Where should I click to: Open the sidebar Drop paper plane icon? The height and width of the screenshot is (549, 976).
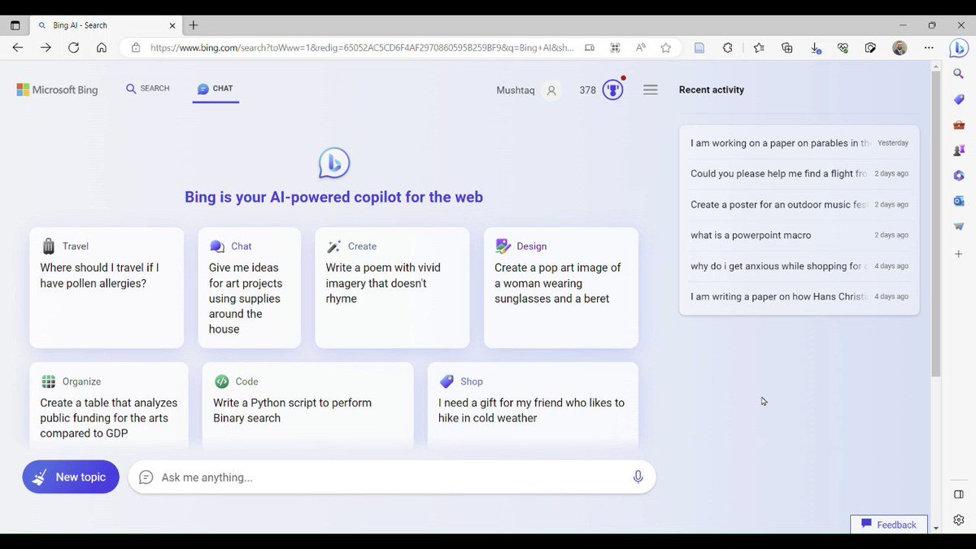click(959, 226)
